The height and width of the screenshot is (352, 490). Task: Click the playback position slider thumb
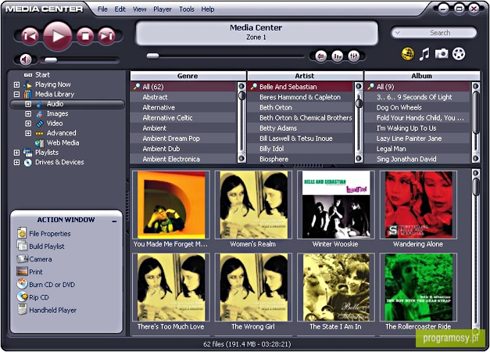(x=153, y=56)
